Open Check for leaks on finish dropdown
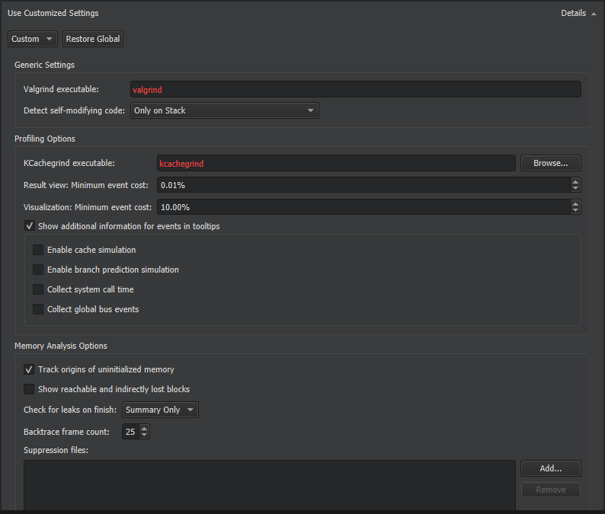The width and height of the screenshot is (605, 514). coord(160,410)
